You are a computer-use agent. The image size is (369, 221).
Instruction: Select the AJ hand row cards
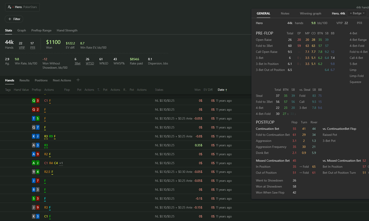click(36, 163)
